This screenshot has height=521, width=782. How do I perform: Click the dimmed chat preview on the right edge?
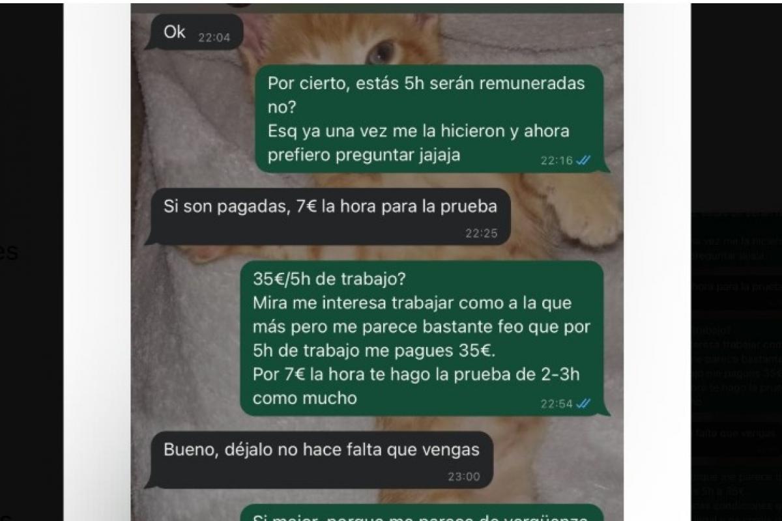[x=736, y=365]
